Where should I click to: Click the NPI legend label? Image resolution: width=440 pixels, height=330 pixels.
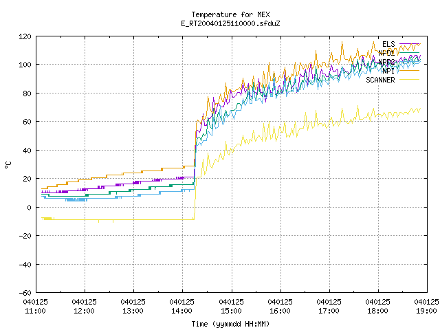388,71
